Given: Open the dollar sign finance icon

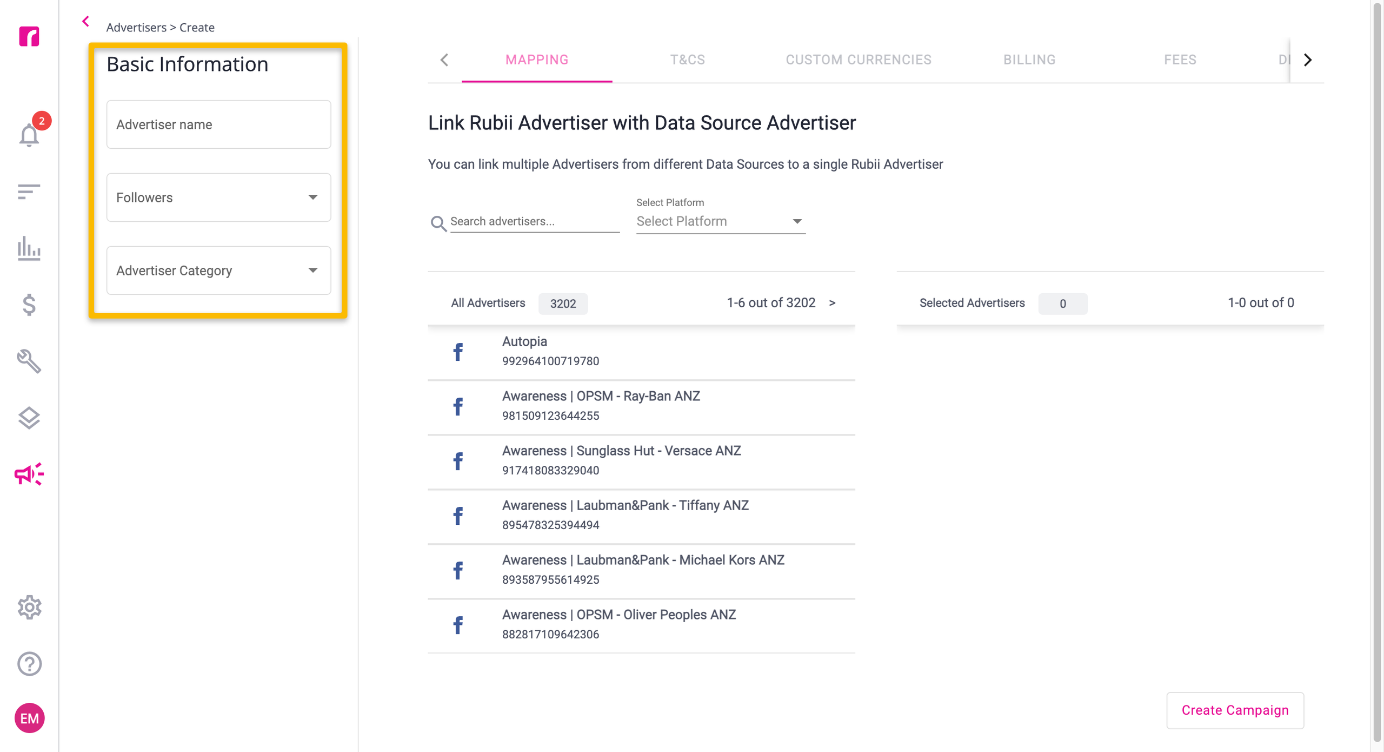Looking at the screenshot, I should (29, 305).
